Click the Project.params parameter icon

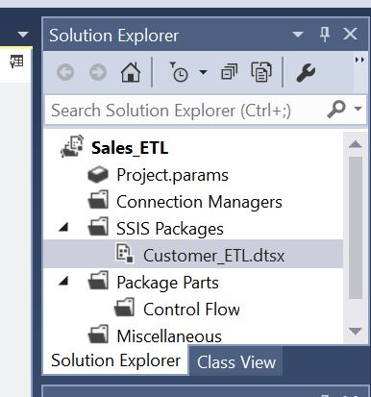tap(98, 175)
